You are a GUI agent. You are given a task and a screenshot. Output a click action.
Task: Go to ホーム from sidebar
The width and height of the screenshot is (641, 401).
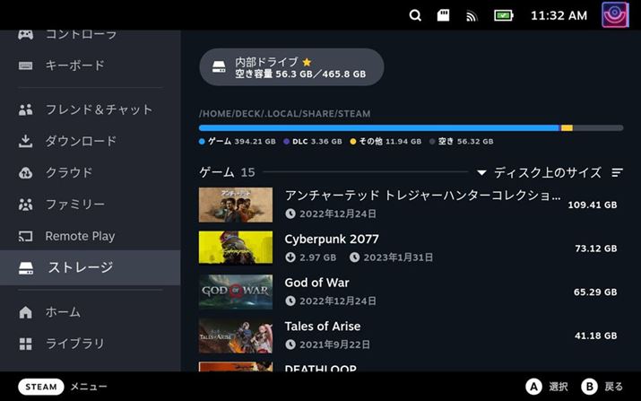[90, 312]
